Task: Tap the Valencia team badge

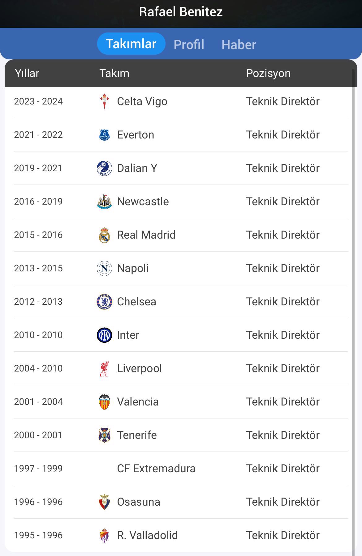Action: point(104,402)
